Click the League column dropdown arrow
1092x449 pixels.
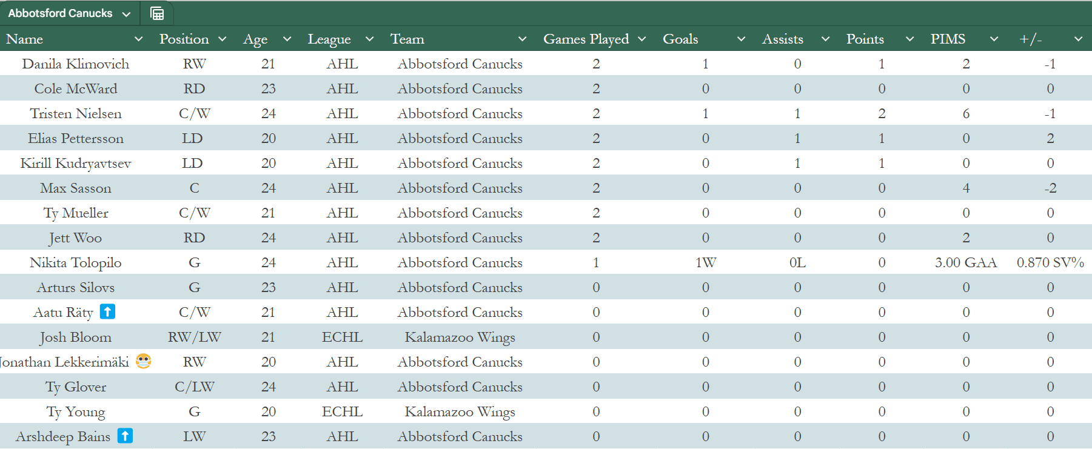pos(369,39)
